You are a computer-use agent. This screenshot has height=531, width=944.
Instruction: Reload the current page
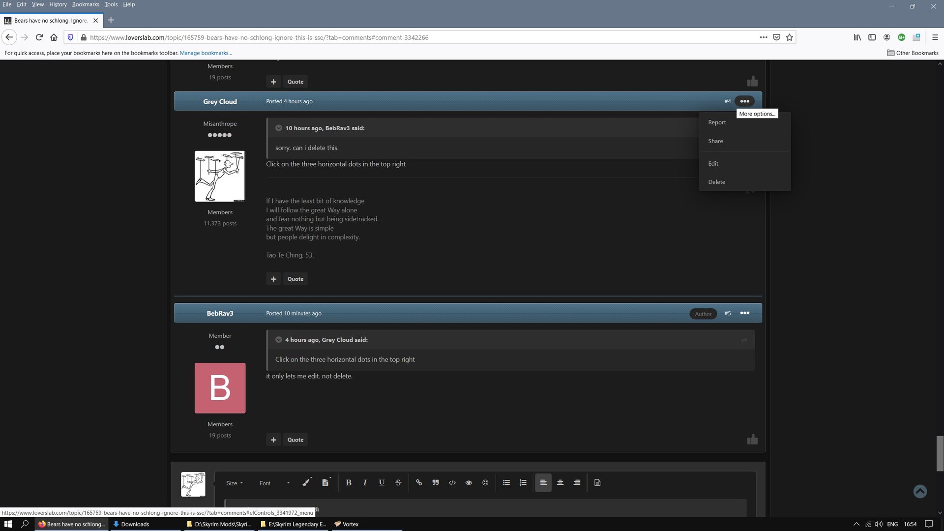pos(39,37)
